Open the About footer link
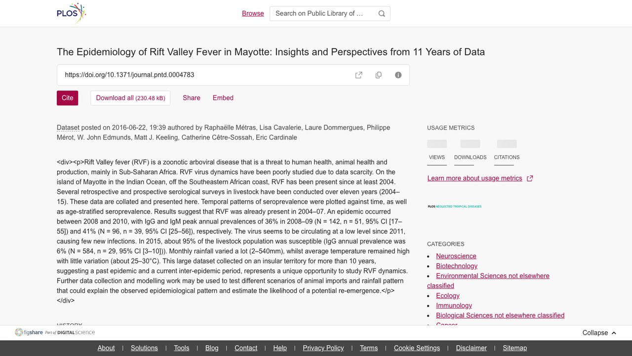This screenshot has height=356, width=632. pos(106,348)
